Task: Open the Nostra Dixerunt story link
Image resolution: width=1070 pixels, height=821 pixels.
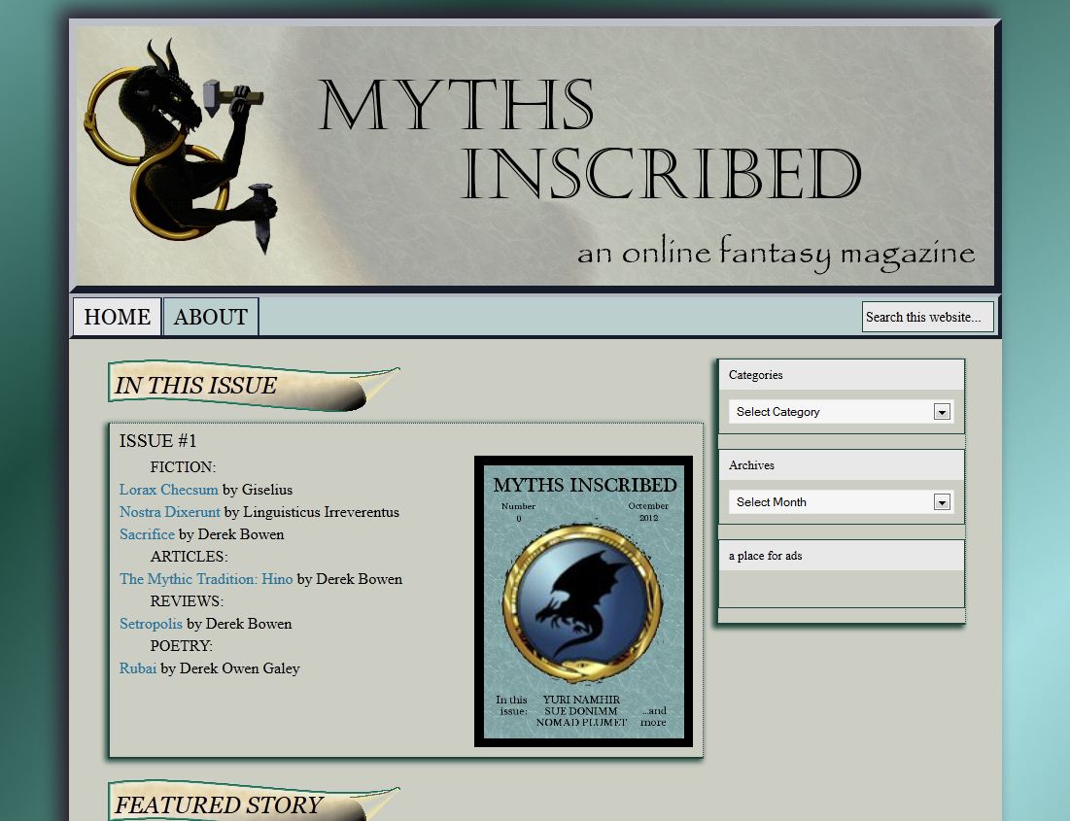Action: click(x=170, y=512)
